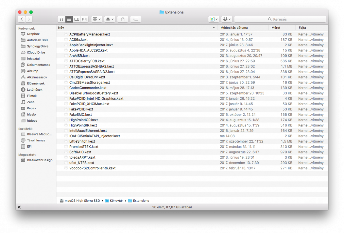This screenshot has height=233, width=344.
Task: Select ACS6x.kext file
Action: (x=192, y=40)
